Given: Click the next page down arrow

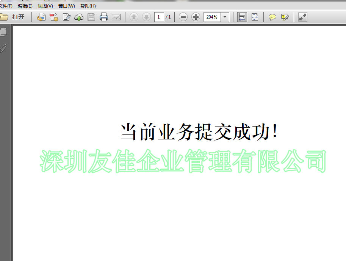Looking at the screenshot, I should 146,17.
